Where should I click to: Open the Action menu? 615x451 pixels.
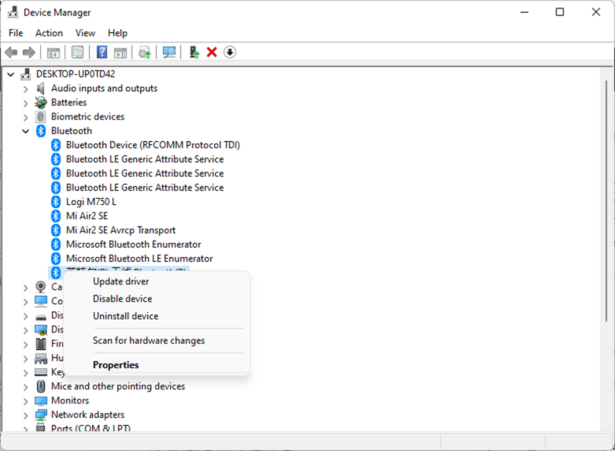[49, 33]
